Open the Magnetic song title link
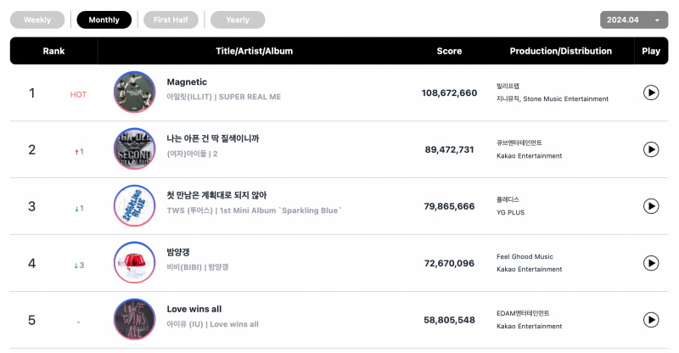 pos(187,81)
